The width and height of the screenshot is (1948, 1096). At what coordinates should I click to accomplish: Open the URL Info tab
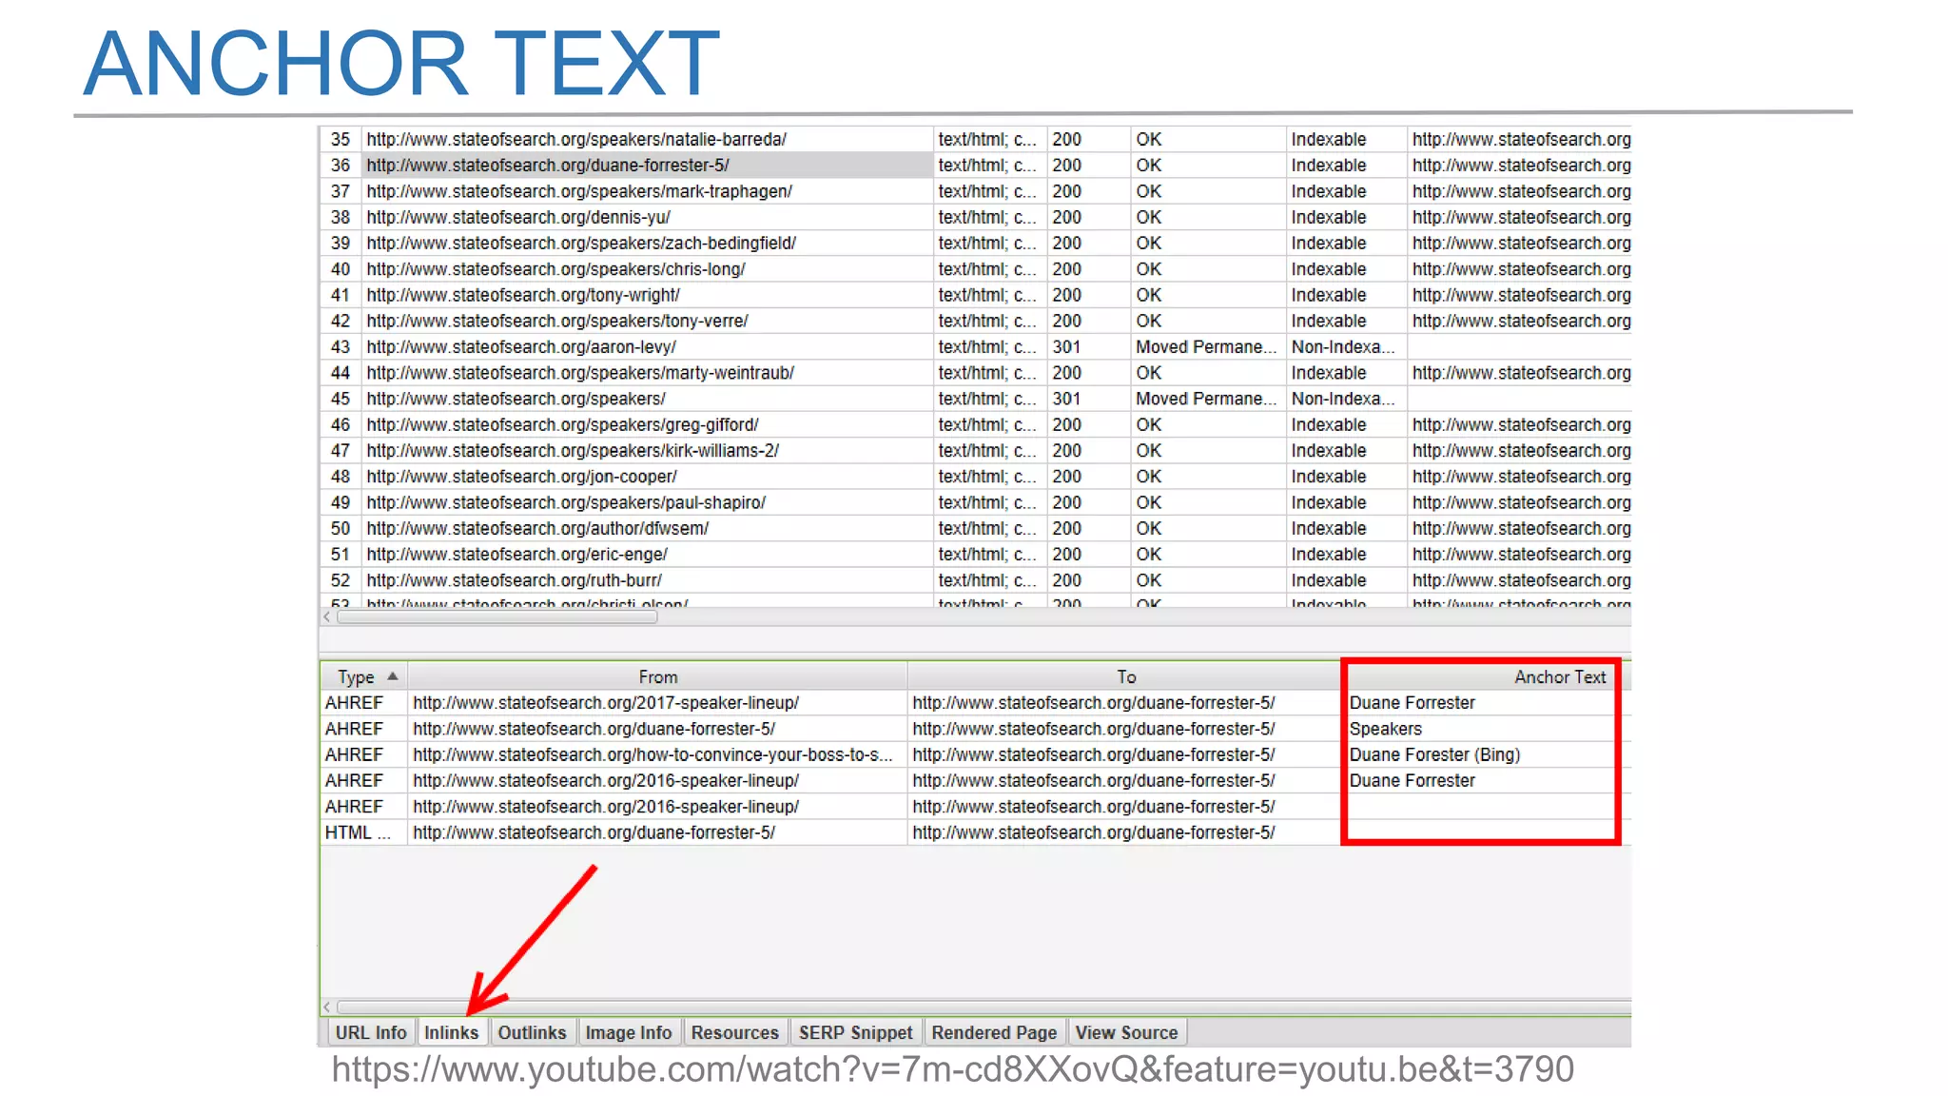click(370, 1032)
